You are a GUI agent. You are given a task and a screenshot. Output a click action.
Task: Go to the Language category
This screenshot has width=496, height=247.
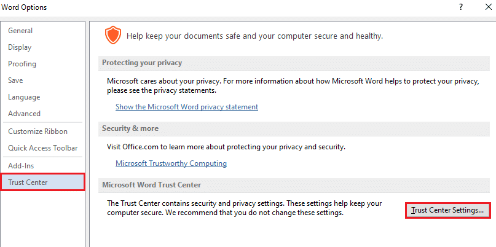[x=24, y=97]
